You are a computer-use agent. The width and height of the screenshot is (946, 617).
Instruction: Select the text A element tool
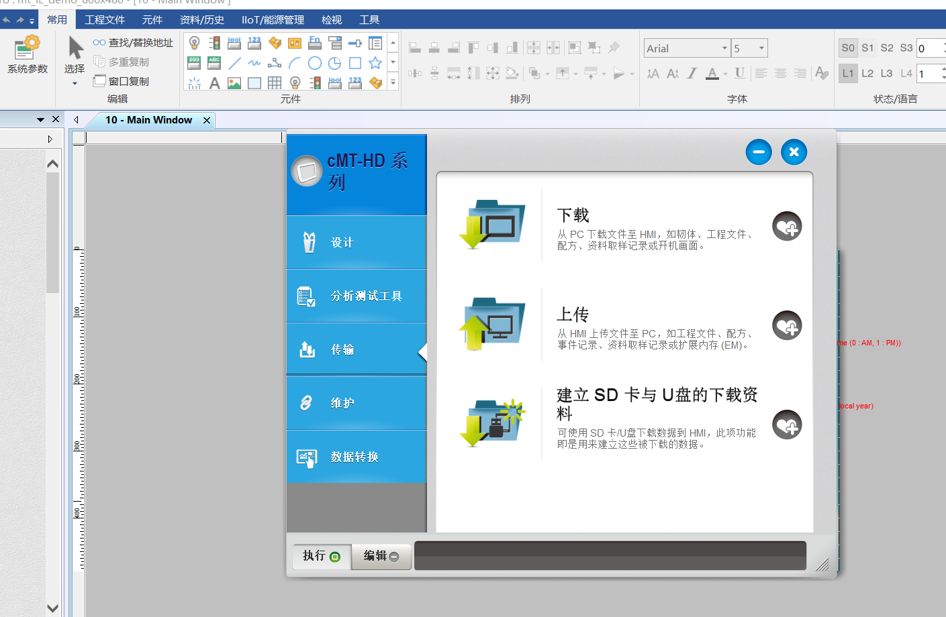tap(214, 83)
